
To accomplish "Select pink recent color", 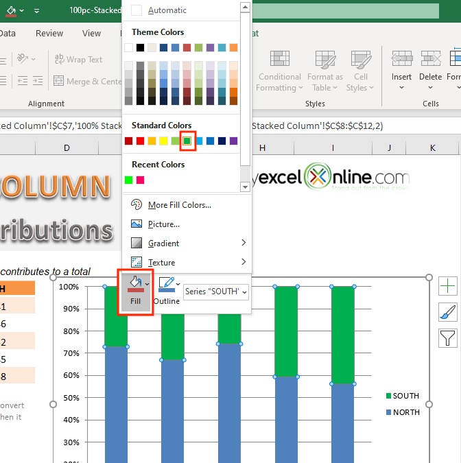I will click(140, 180).
